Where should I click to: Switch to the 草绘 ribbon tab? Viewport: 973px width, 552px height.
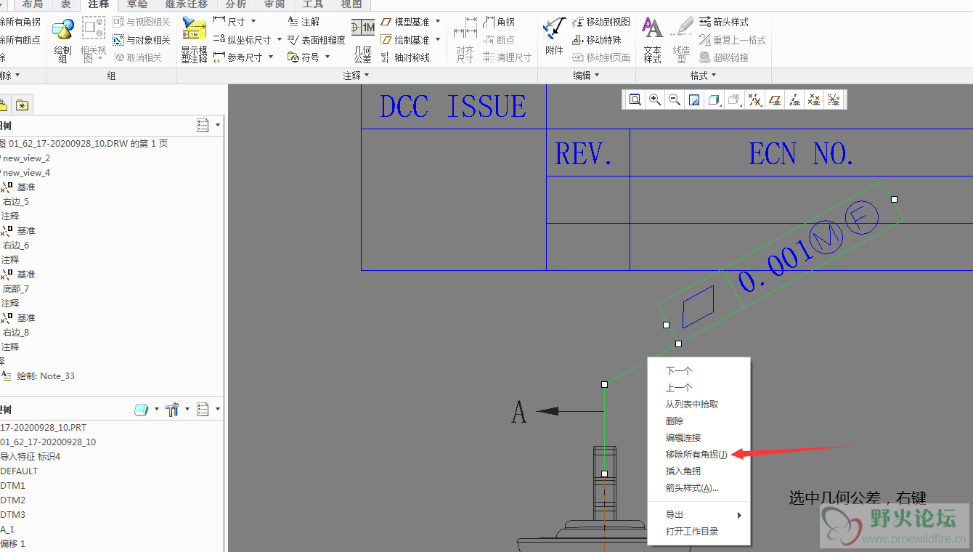click(137, 4)
